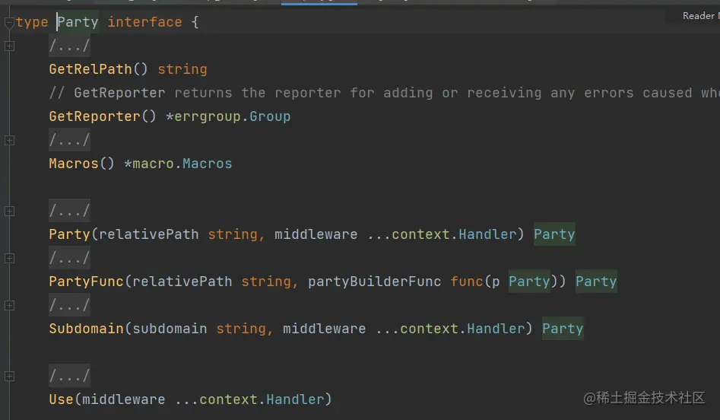The width and height of the screenshot is (720, 420).
Task: Open folded comment placeholder above Macros()
Action: (x=69, y=140)
